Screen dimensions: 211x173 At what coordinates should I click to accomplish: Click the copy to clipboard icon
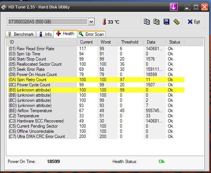tap(147, 22)
